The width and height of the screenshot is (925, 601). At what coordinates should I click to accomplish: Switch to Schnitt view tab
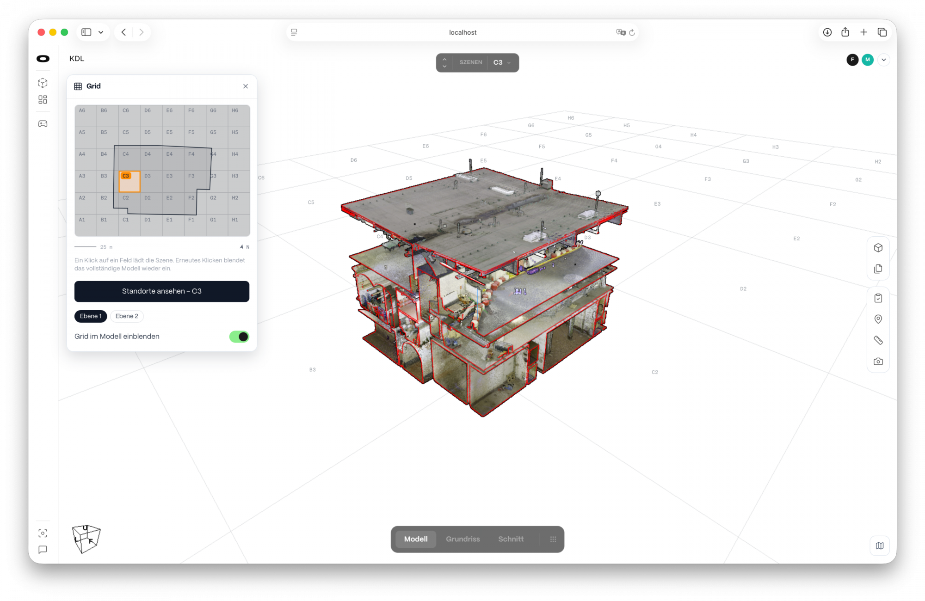click(x=511, y=539)
